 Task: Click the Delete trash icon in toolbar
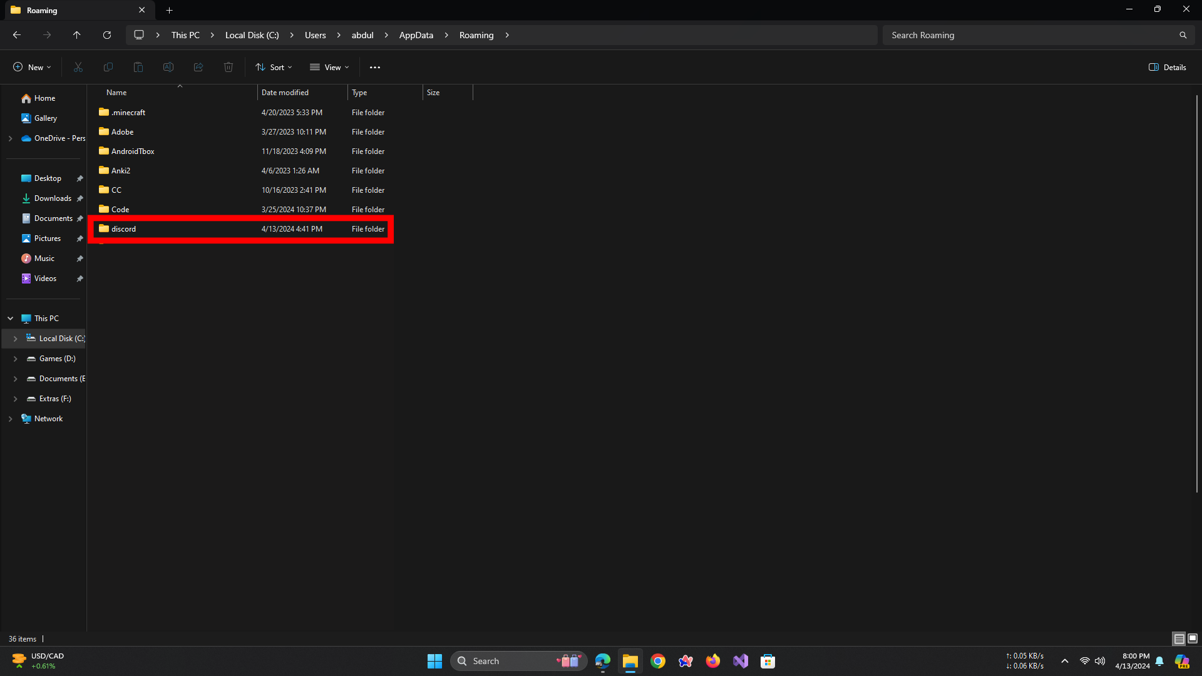click(229, 67)
